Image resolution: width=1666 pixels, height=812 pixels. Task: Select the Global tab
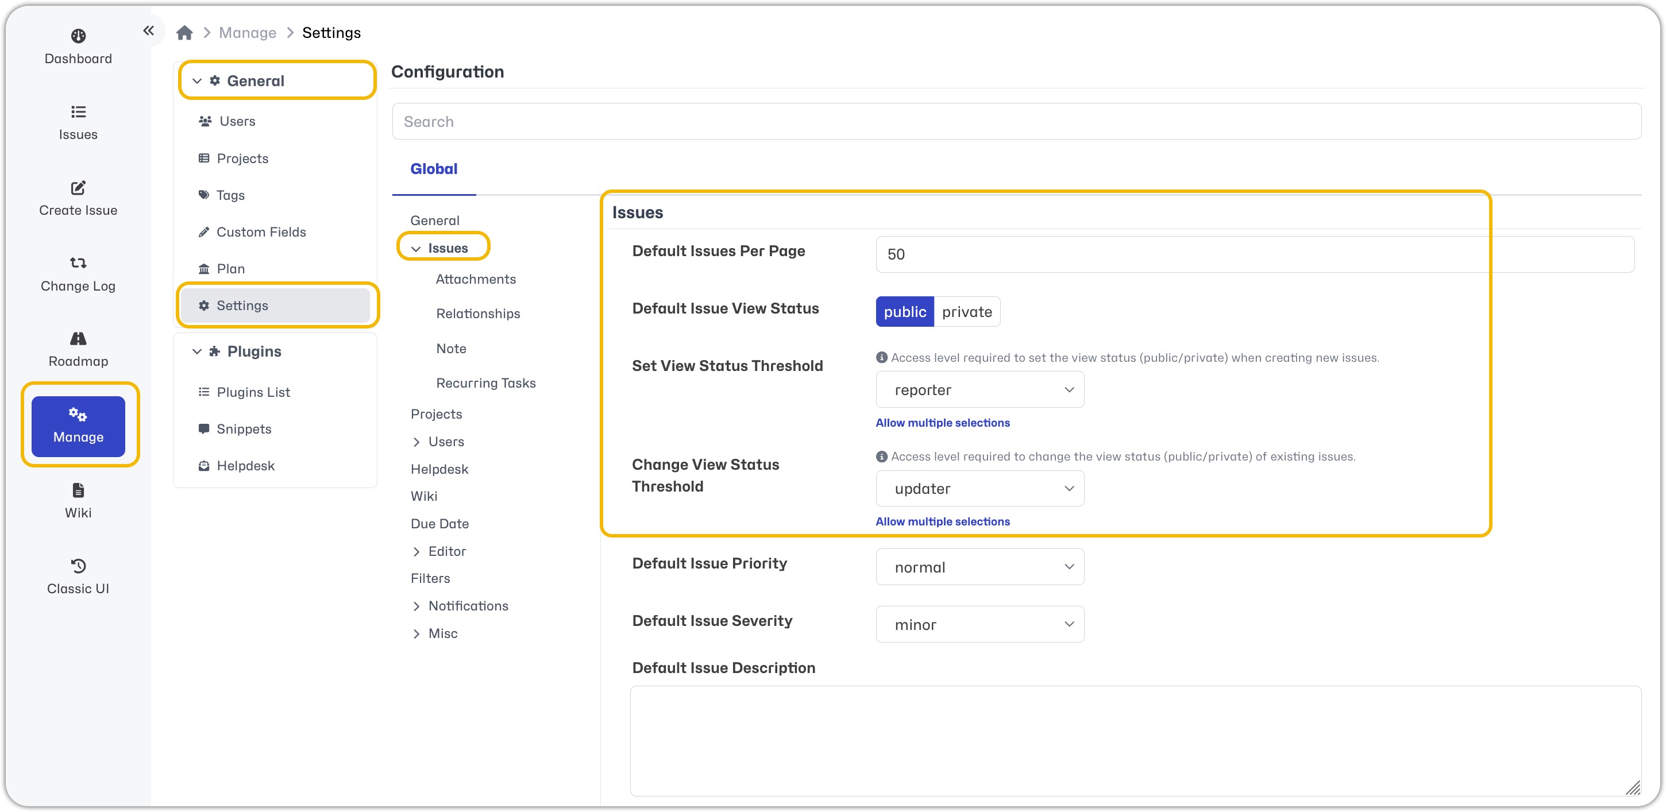[x=433, y=169]
